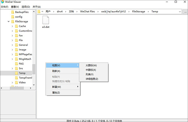Click the MPPageFas folder icon
The width and height of the screenshot is (188, 122).
click(x=16, y=54)
